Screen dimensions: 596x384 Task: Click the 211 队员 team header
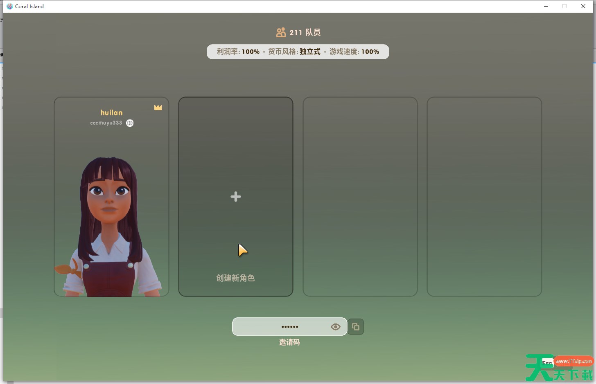tap(298, 32)
